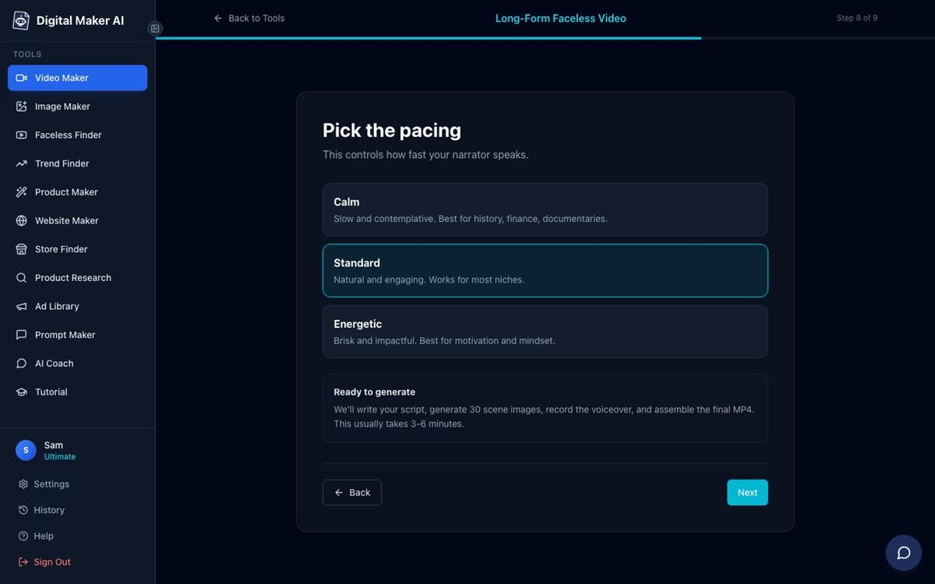Open Prompt Maker in the sidebar
The image size is (935, 584).
tap(77, 335)
